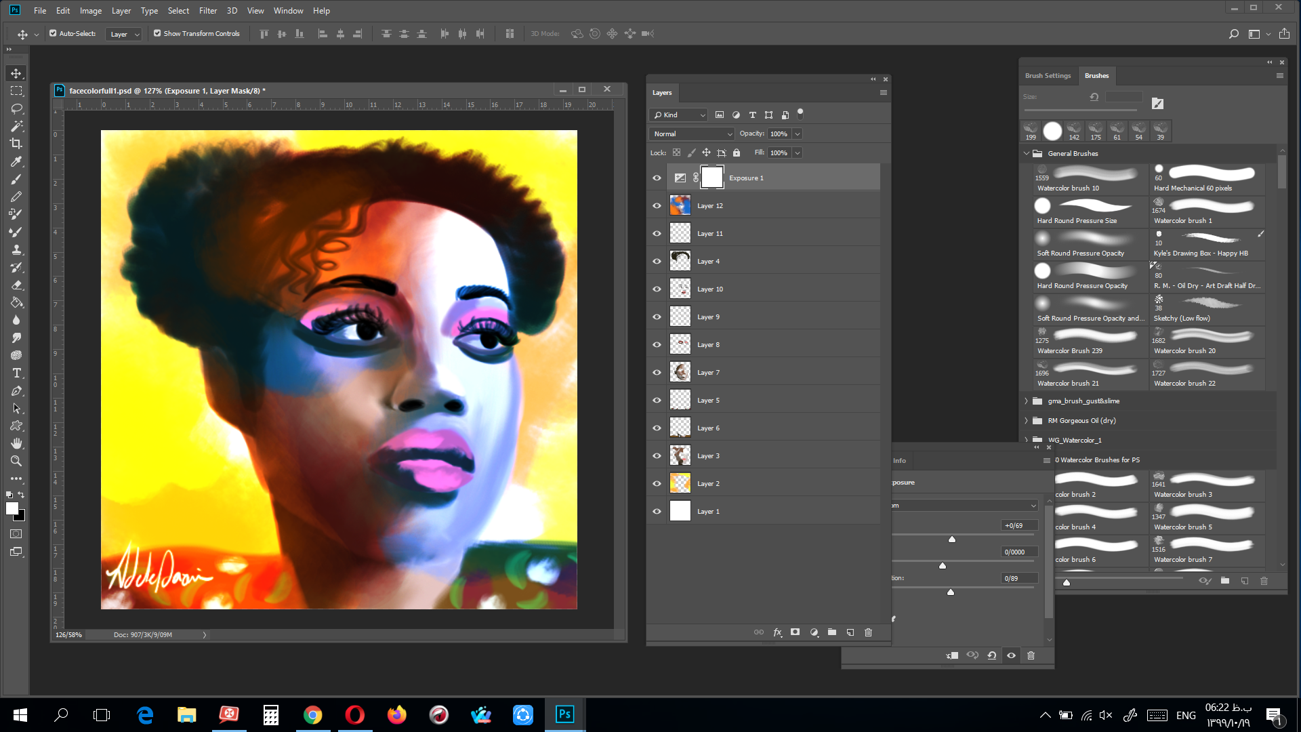This screenshot has height=732, width=1301.
Task: Toggle adjustment visibility in Properties panel
Action: click(1011, 655)
